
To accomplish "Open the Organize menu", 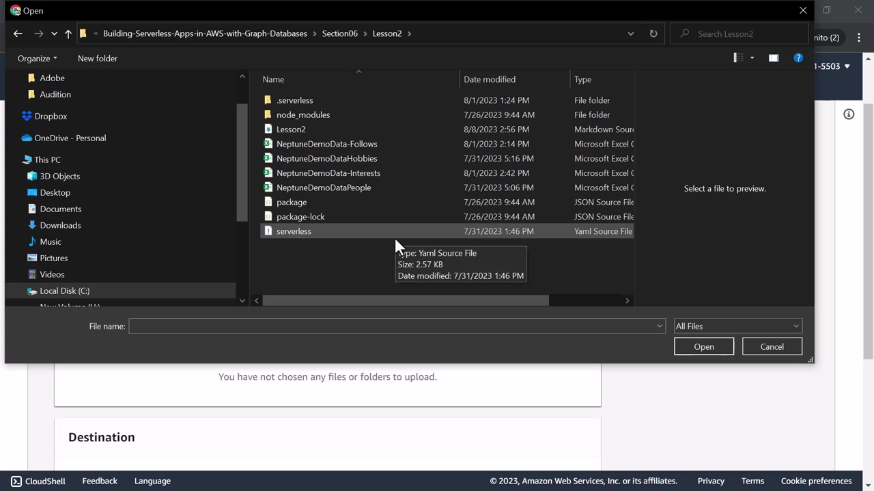I will click(x=38, y=59).
